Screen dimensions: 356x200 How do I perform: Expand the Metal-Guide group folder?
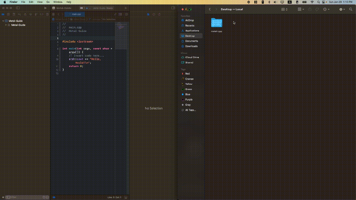point(6,25)
